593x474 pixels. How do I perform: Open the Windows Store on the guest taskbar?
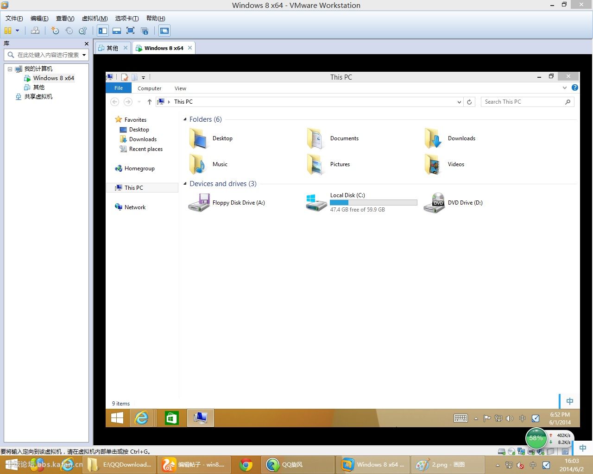[171, 418]
